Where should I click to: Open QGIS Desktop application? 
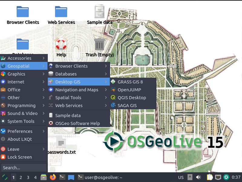tap(132, 98)
